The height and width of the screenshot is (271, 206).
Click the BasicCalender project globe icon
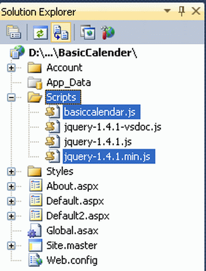17,52
